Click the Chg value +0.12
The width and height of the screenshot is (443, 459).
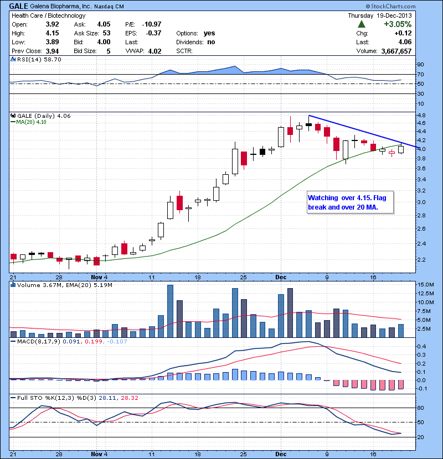click(403, 33)
